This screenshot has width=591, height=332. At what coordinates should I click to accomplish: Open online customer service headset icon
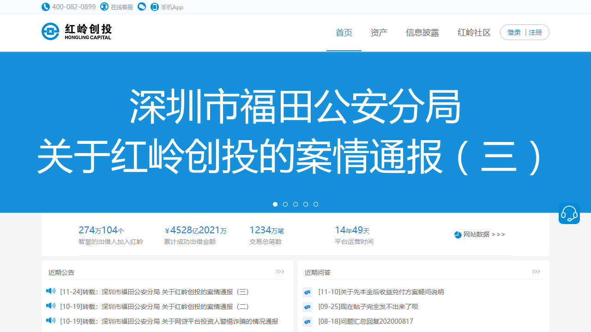104,7
